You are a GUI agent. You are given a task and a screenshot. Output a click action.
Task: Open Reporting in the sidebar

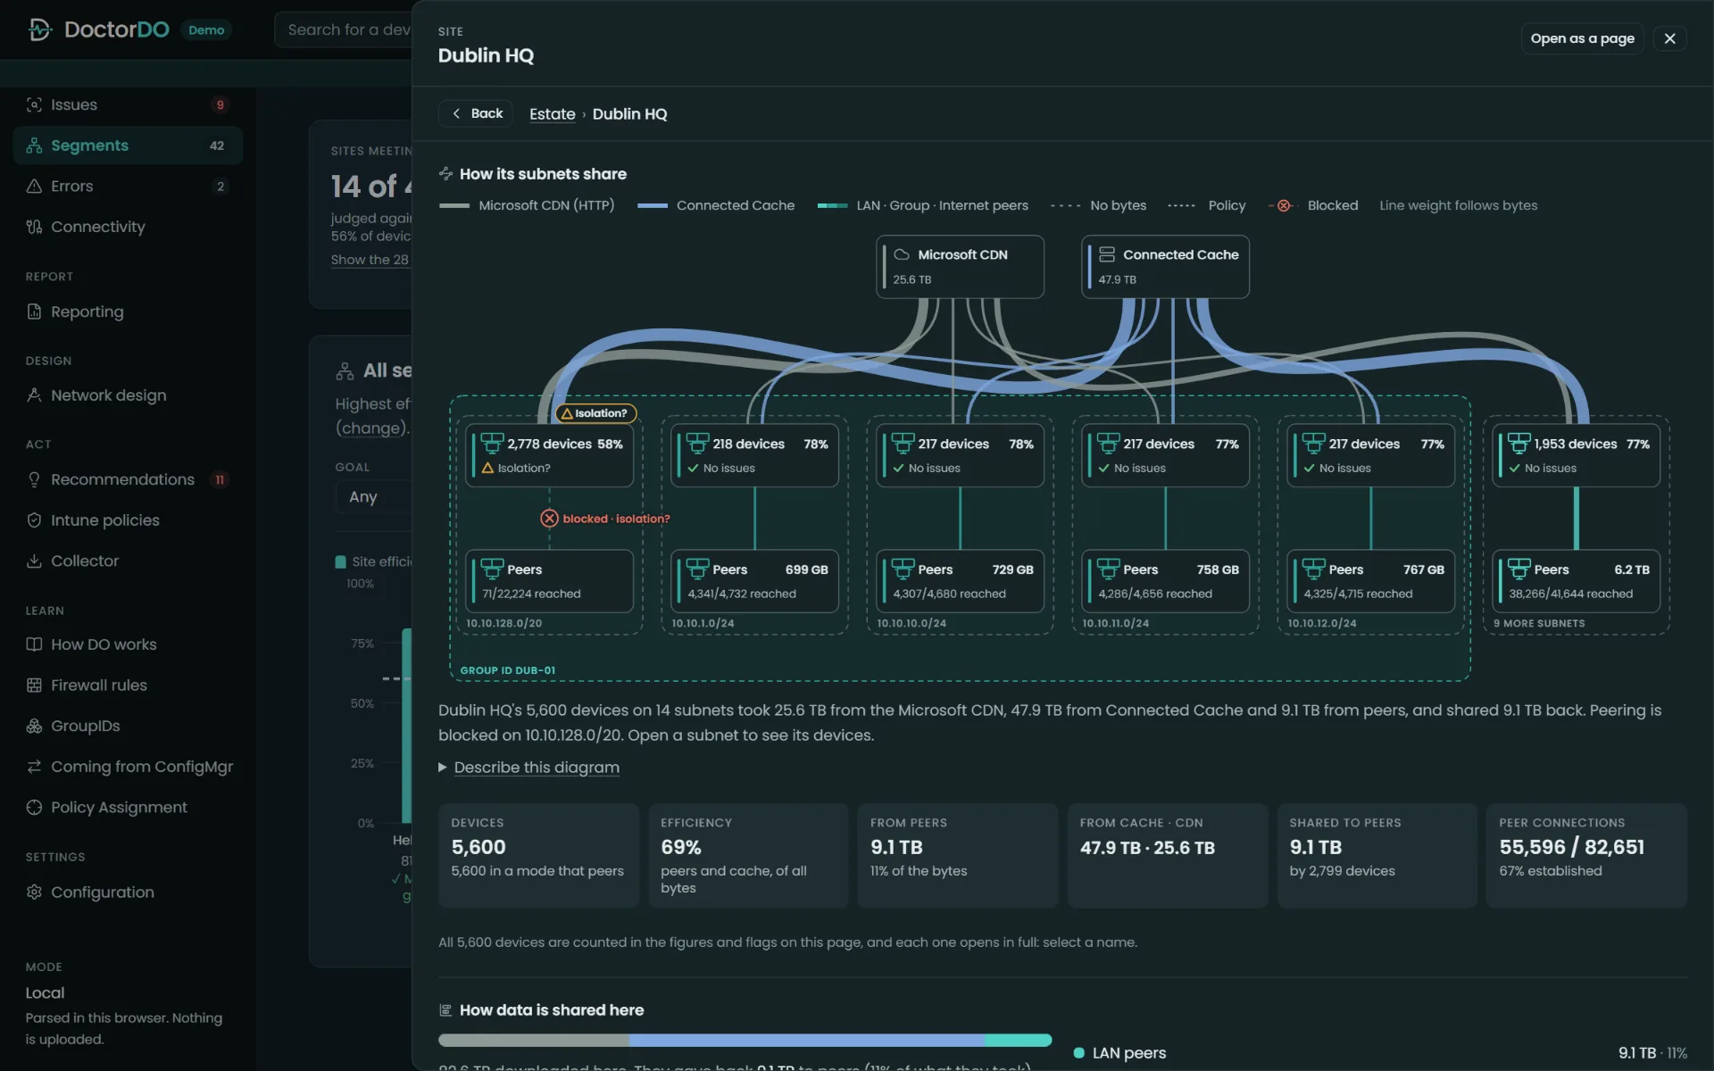pos(128,311)
